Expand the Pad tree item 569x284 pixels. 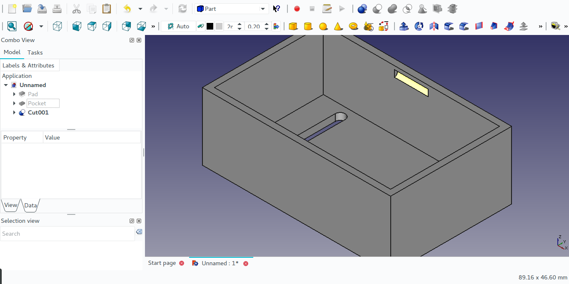point(14,94)
